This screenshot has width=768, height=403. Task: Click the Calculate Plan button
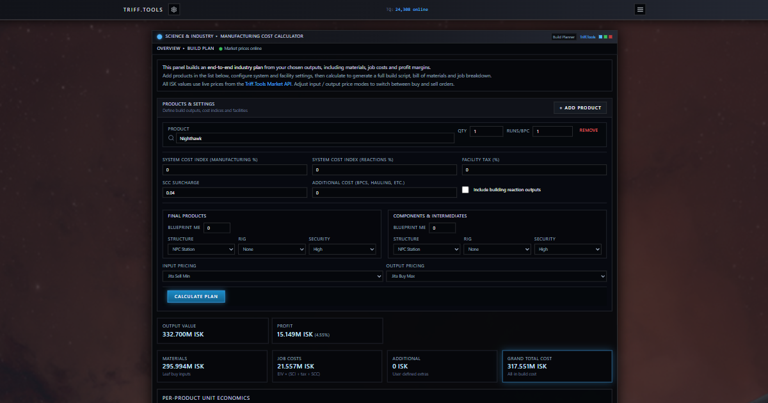pyautogui.click(x=196, y=296)
